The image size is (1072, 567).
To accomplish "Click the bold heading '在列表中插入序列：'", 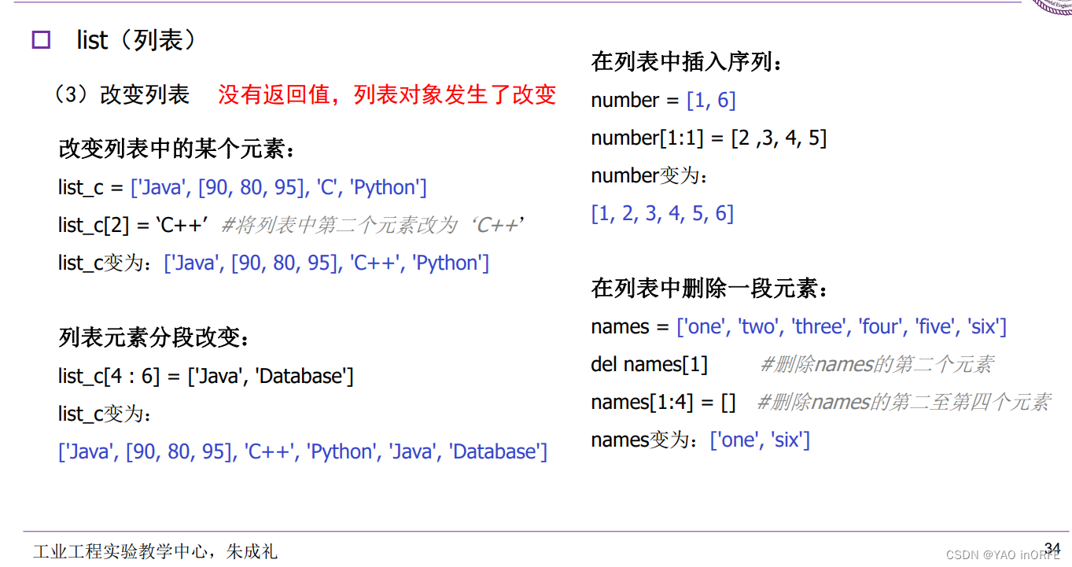I will click(x=688, y=62).
